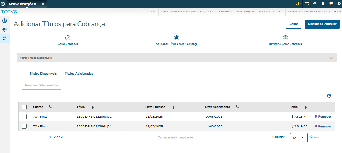Open the chat bubble icon

coord(331,4)
